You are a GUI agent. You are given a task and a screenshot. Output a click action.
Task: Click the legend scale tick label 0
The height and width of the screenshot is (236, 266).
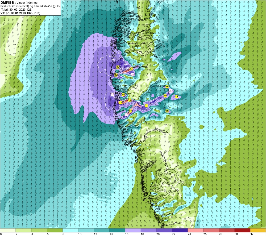coord(1,234)
